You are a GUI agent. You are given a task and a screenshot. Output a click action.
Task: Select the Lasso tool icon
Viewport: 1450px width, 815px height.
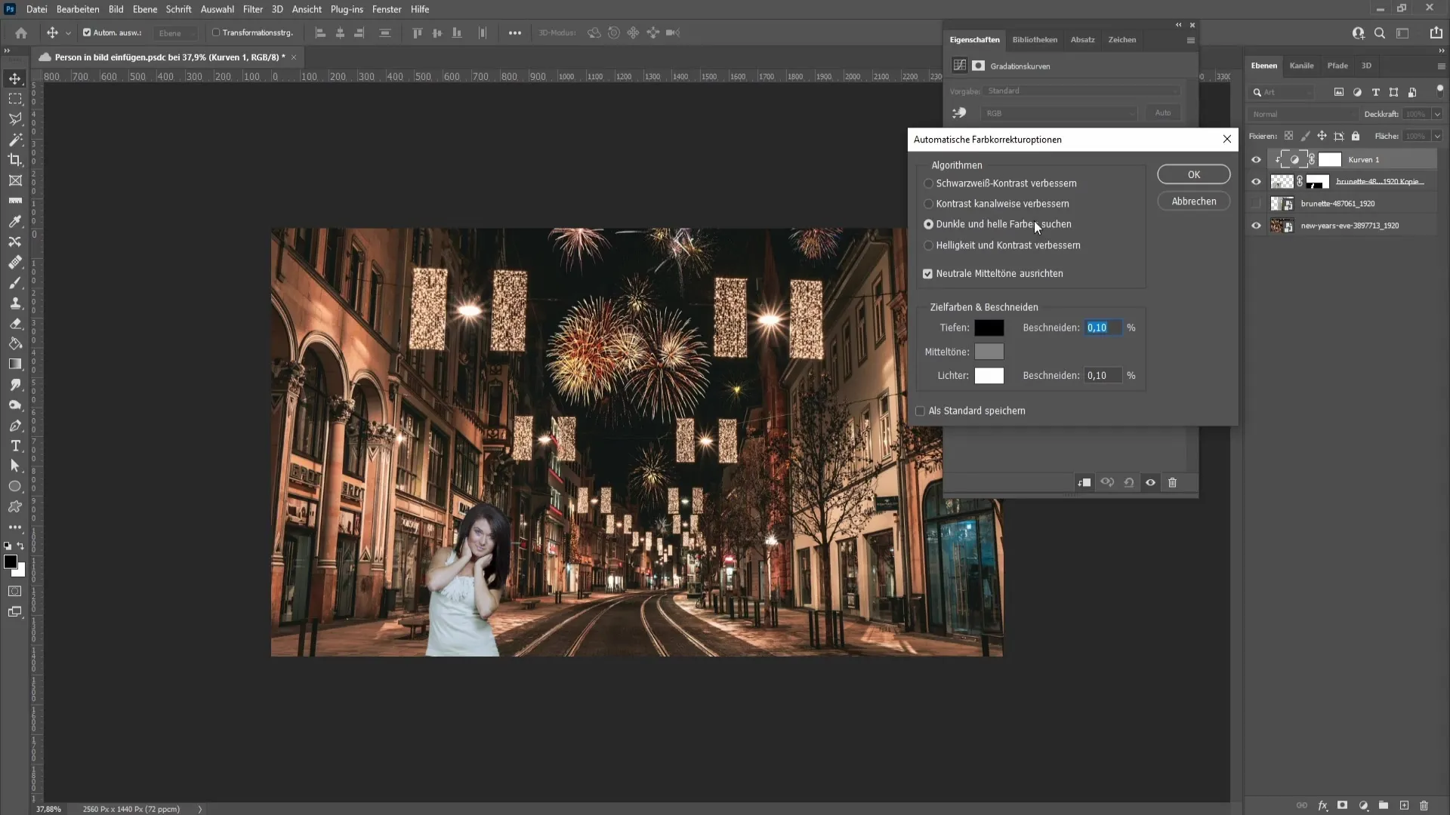pos(15,118)
